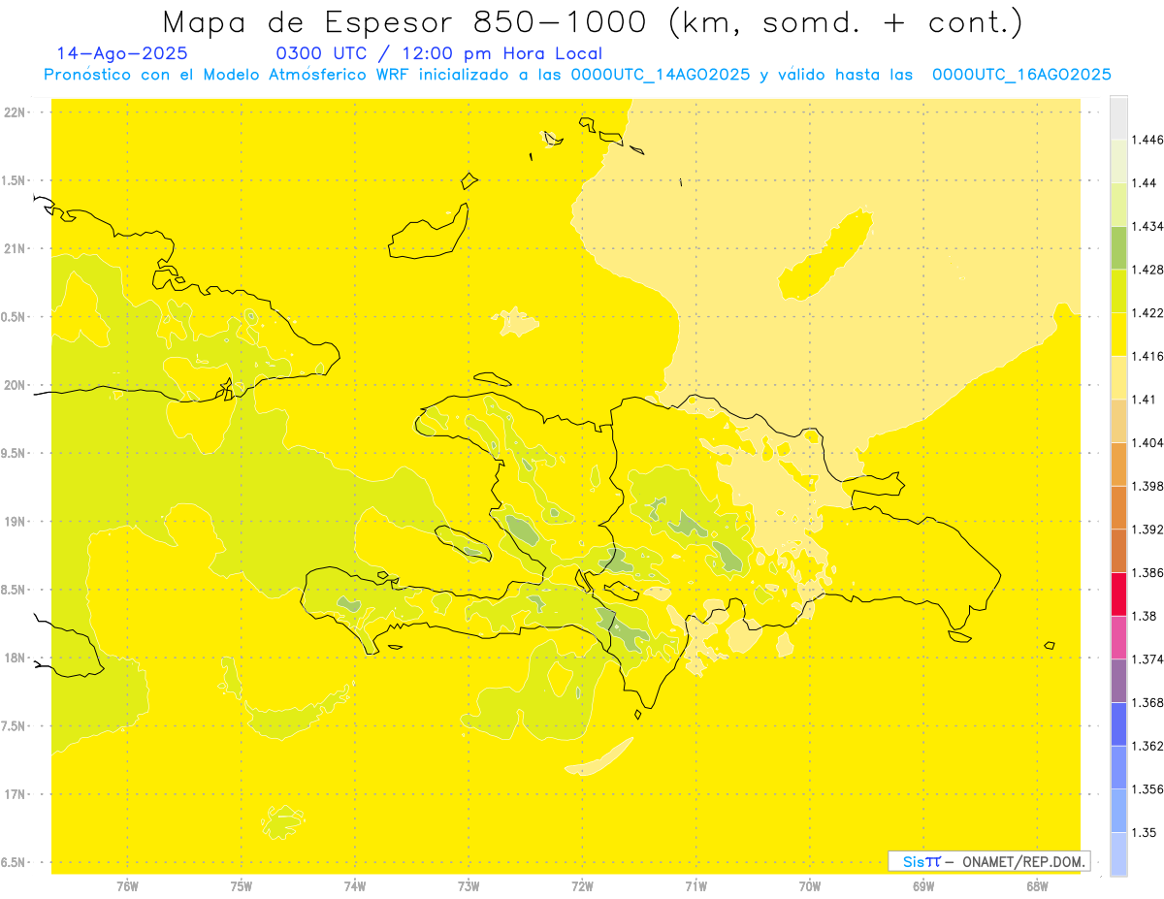
Task: Click the "19N" latitude axis label
Action: (15, 522)
